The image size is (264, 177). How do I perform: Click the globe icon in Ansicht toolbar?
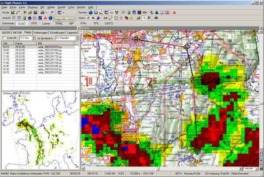(x=51, y=18)
